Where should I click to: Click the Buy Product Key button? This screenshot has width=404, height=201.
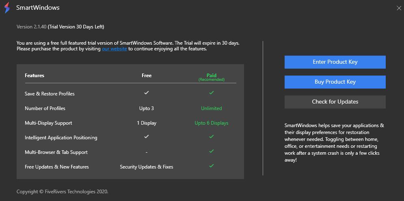point(335,82)
